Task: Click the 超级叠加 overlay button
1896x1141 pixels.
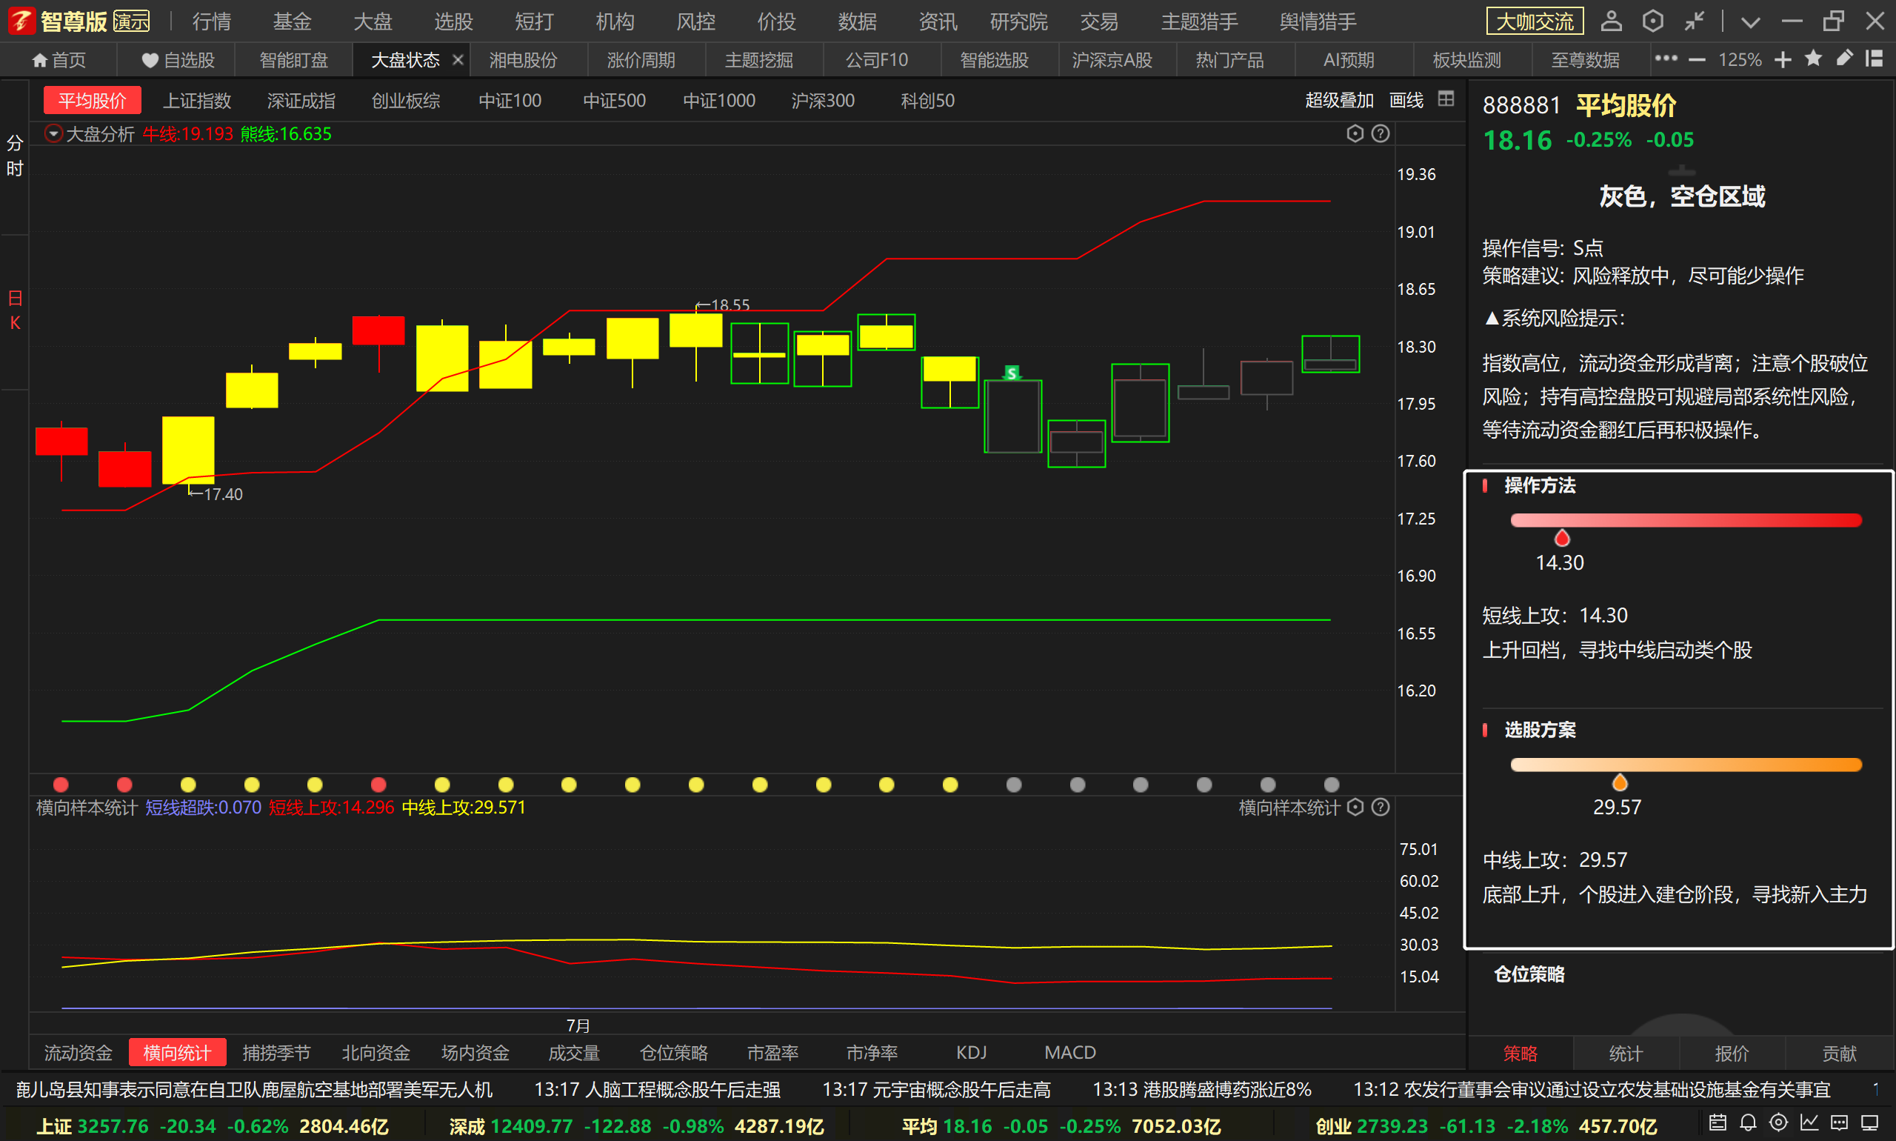Action: pyautogui.click(x=1339, y=100)
